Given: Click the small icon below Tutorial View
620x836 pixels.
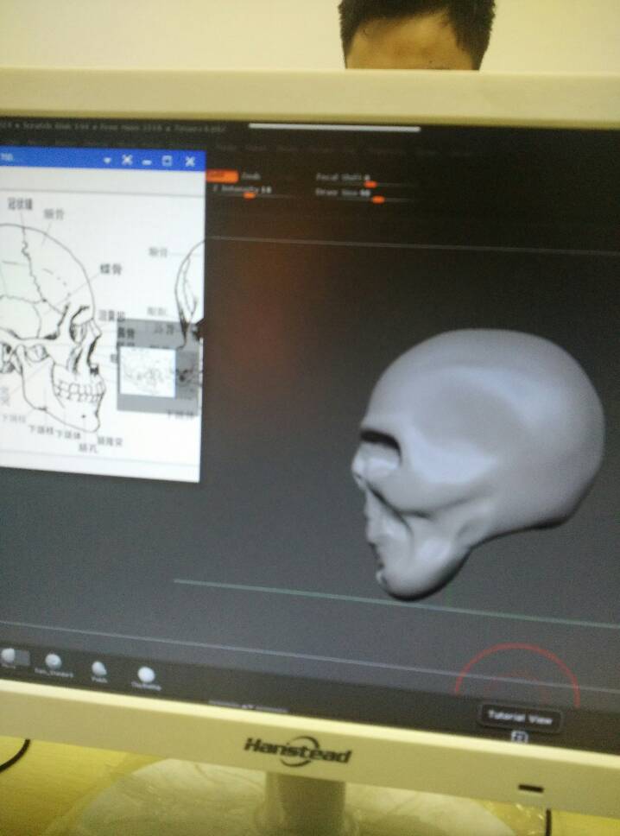Looking at the screenshot, I should pos(519,738).
